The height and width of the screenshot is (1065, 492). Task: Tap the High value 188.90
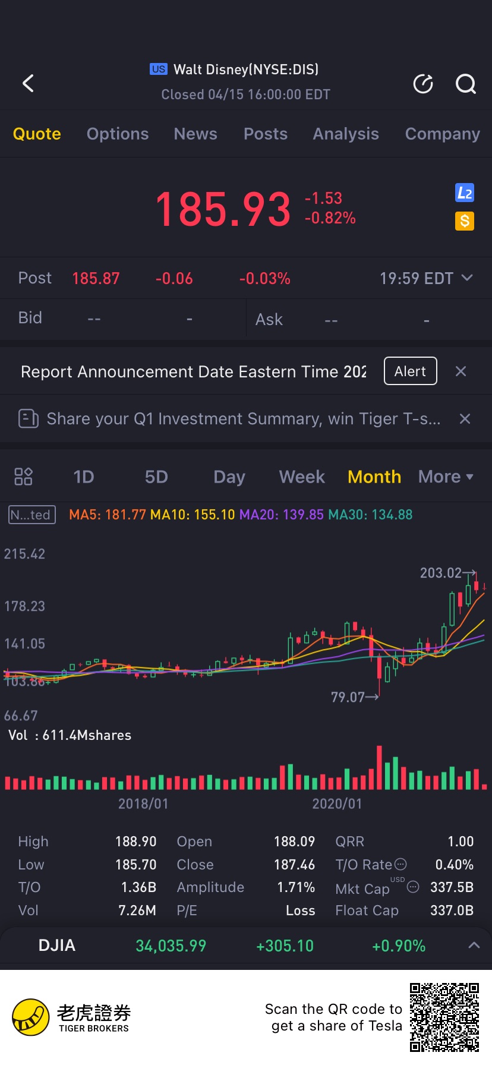[136, 842]
